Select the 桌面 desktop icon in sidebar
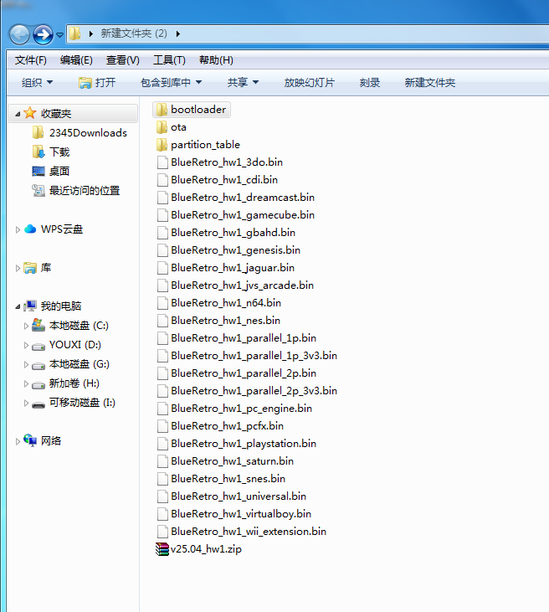The height and width of the screenshot is (612, 549). (x=38, y=172)
